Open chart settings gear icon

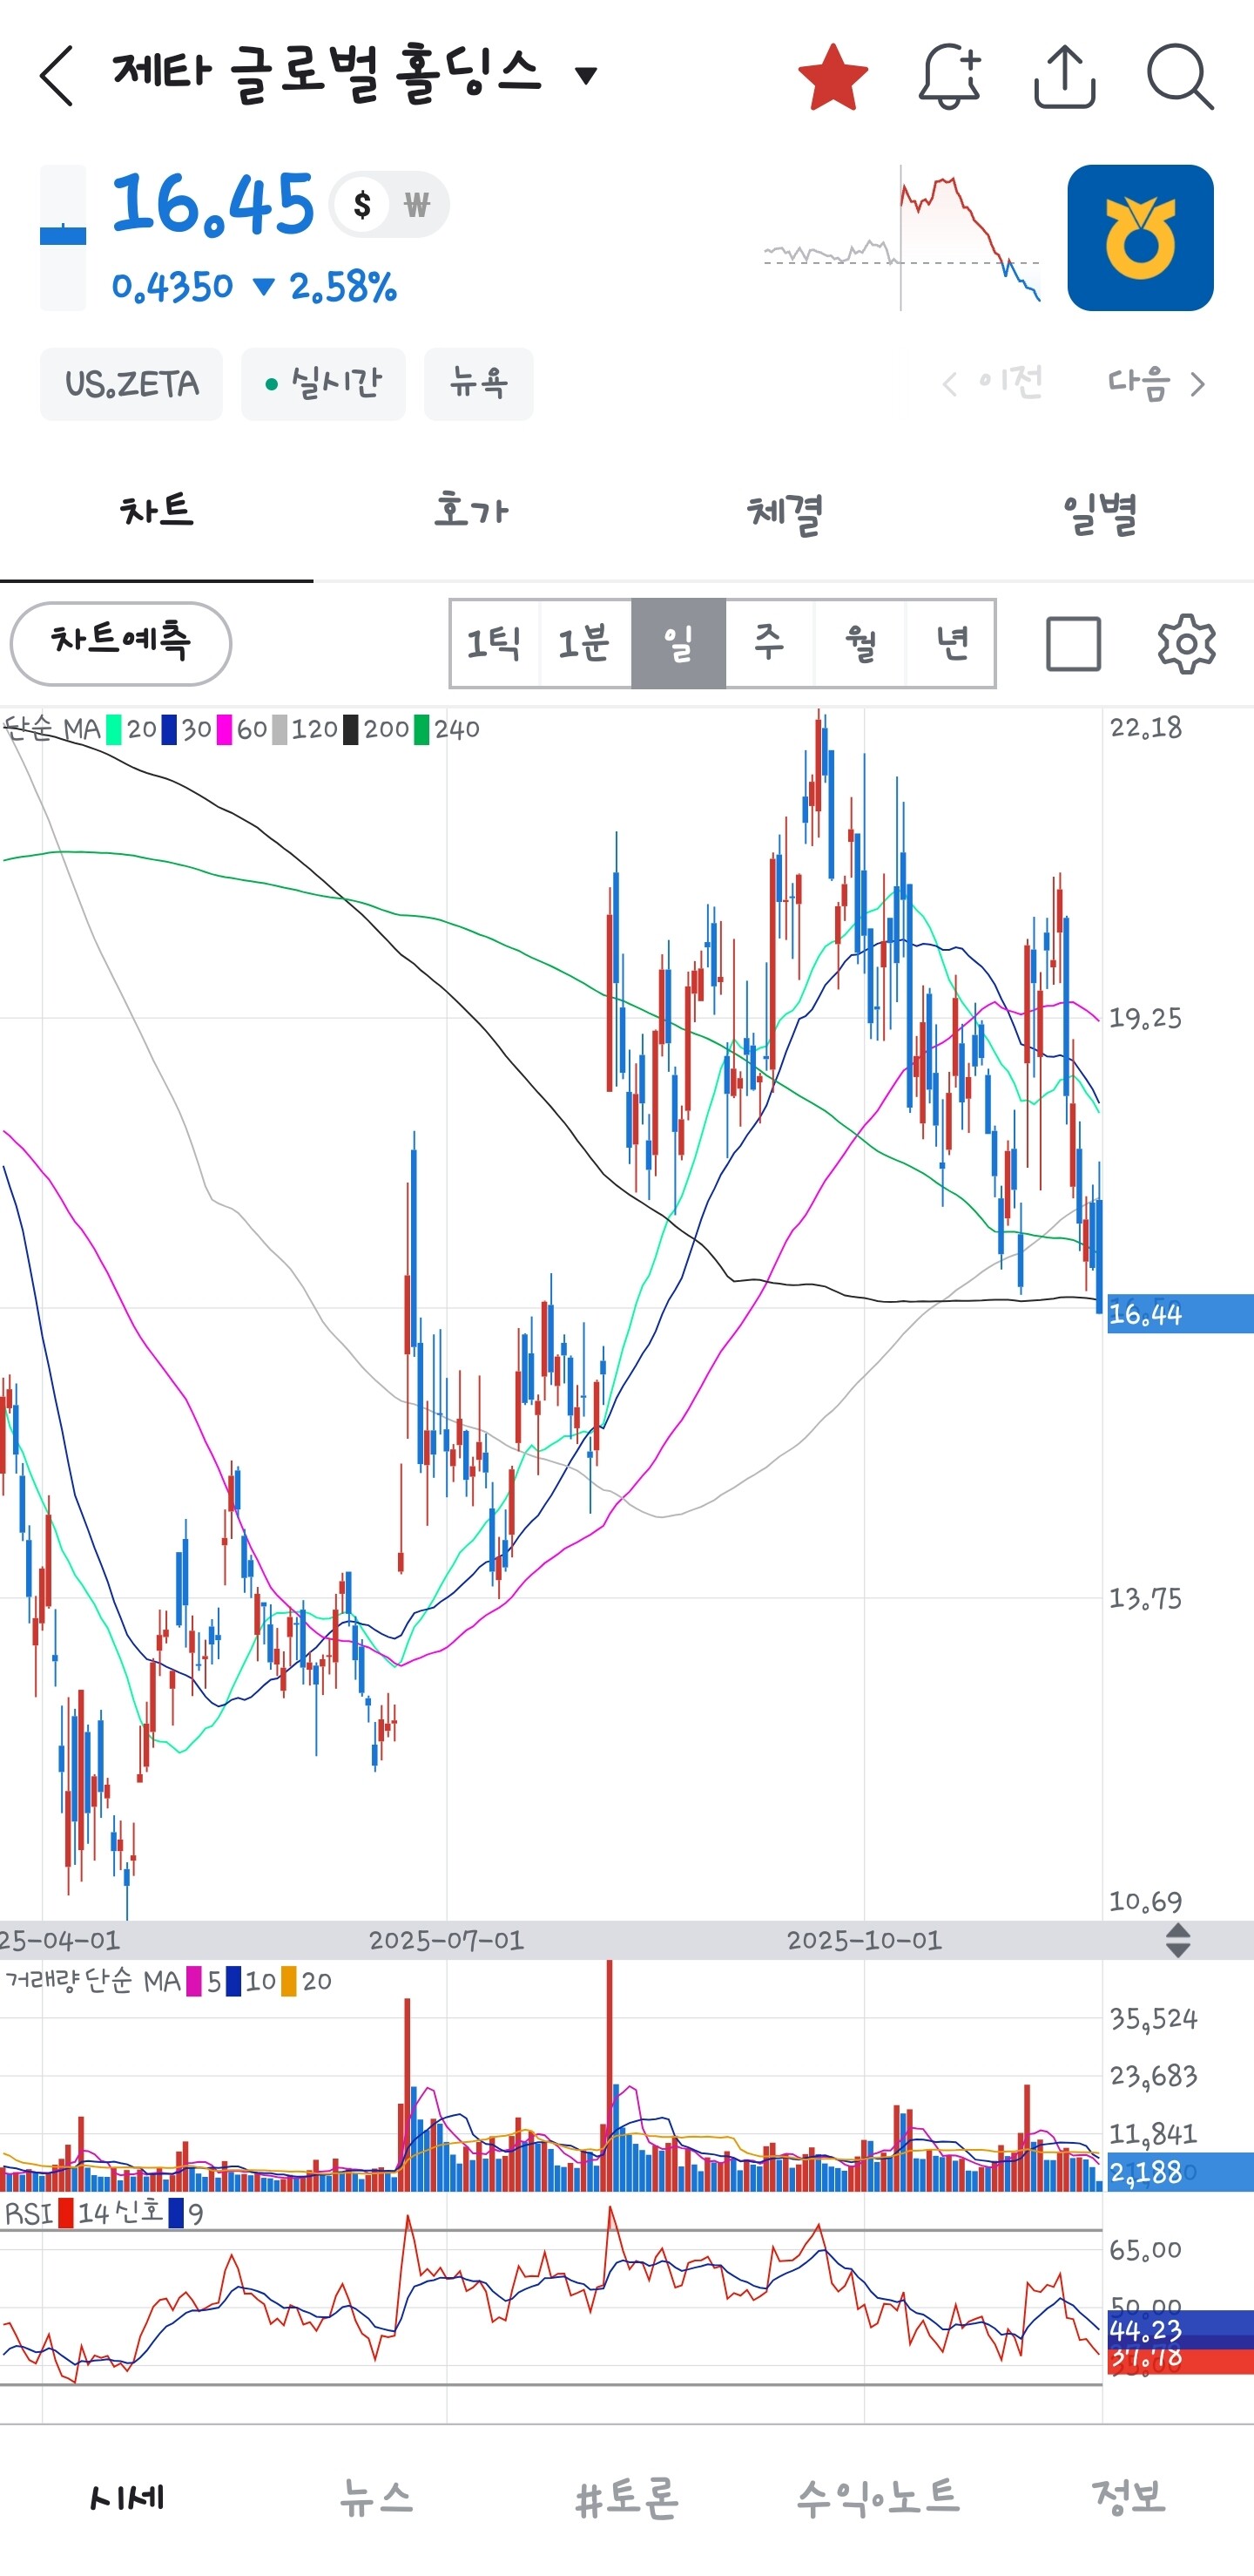coord(1186,644)
